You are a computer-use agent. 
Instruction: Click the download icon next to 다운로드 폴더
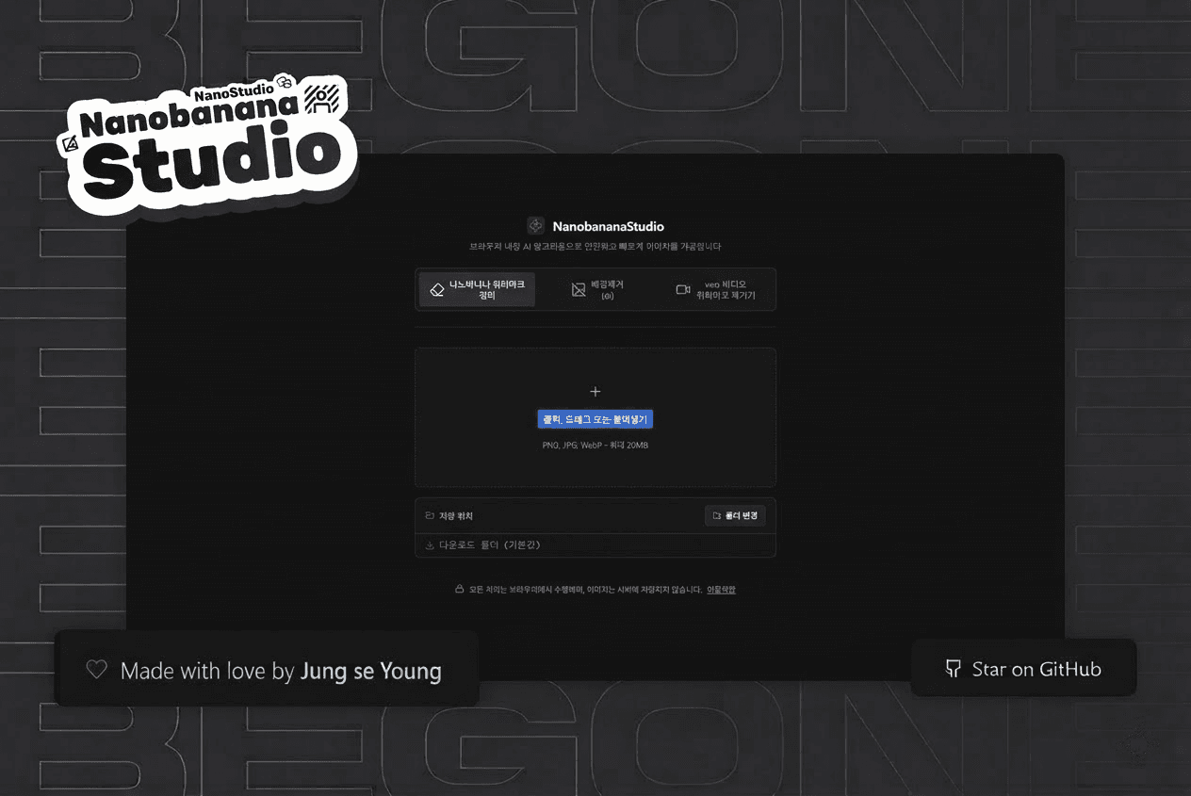tap(429, 544)
